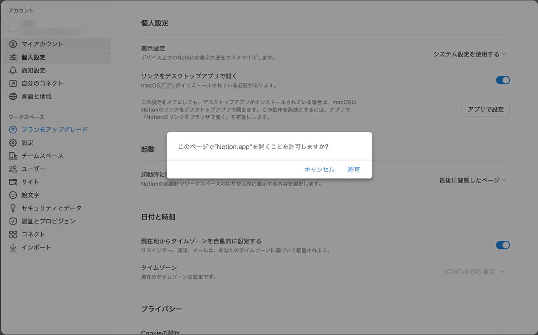
Task: Toggle automatic timezone setting switch
Action: 503,245
